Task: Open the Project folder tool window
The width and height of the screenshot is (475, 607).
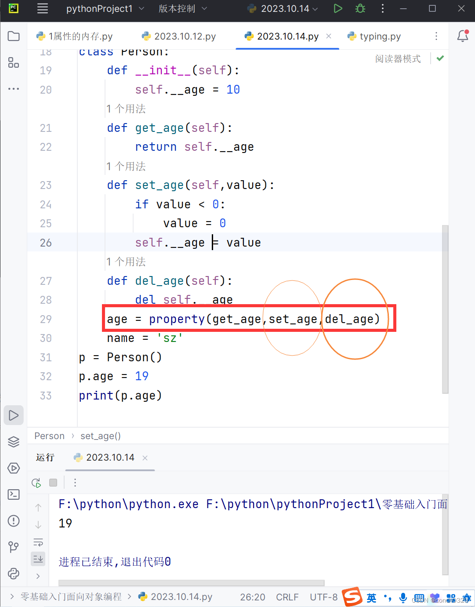Action: point(14,36)
